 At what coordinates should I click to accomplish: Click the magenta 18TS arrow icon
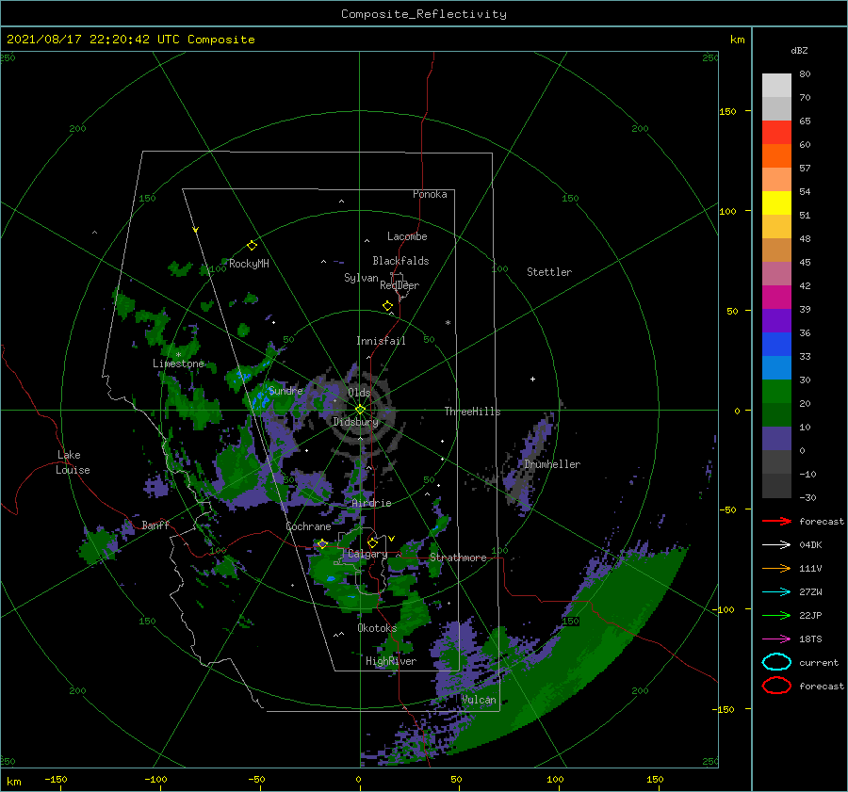(776, 639)
